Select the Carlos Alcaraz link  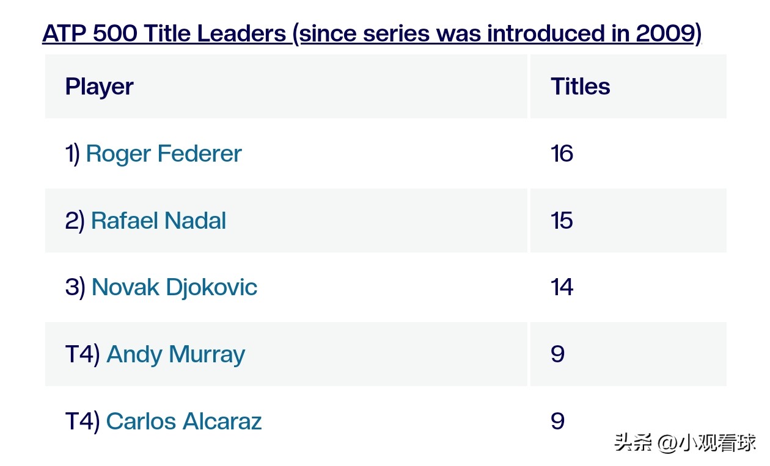click(x=184, y=421)
